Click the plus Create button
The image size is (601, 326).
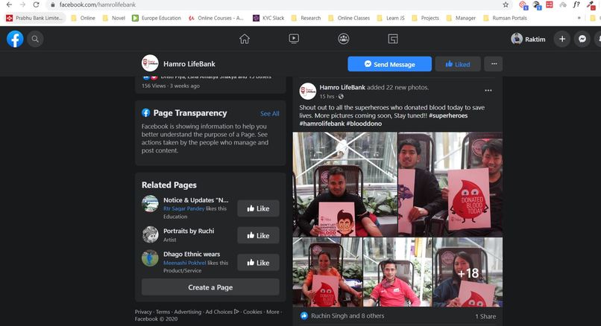pyautogui.click(x=562, y=39)
